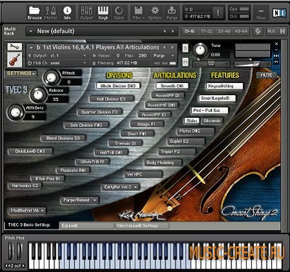290x272 pixels.
Task: Solo the 1st Violins instrument
Action: tap(185, 48)
